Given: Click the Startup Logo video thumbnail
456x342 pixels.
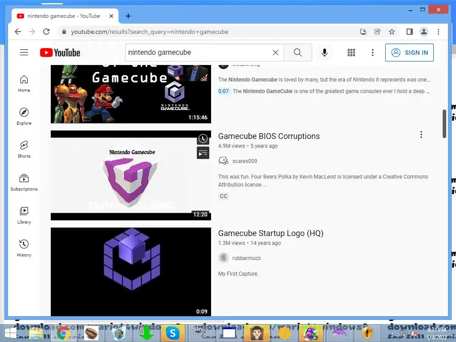Looking at the screenshot, I should (x=131, y=272).
